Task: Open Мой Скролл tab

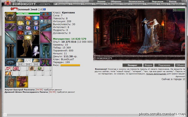Action: (113, 4)
